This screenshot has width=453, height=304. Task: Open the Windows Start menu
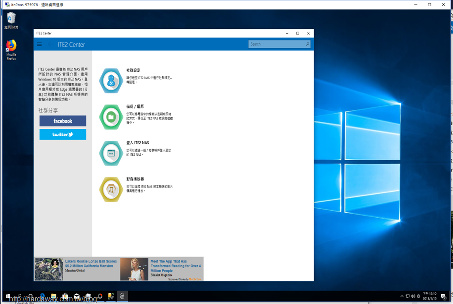point(8,296)
